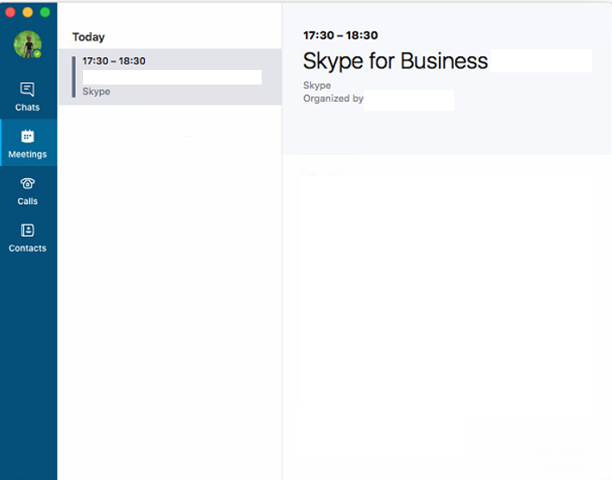
Task: Close the Skype for Business window
Action: click(10, 12)
